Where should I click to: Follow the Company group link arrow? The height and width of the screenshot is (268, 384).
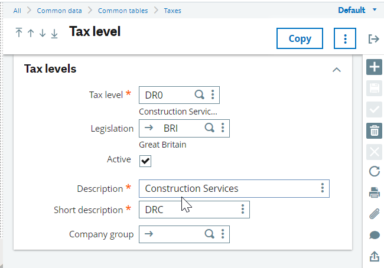(149, 234)
